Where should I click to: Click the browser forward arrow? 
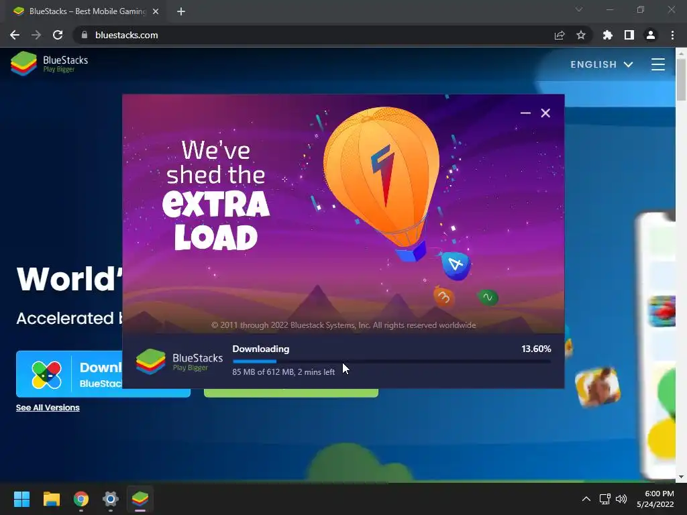[36, 35]
